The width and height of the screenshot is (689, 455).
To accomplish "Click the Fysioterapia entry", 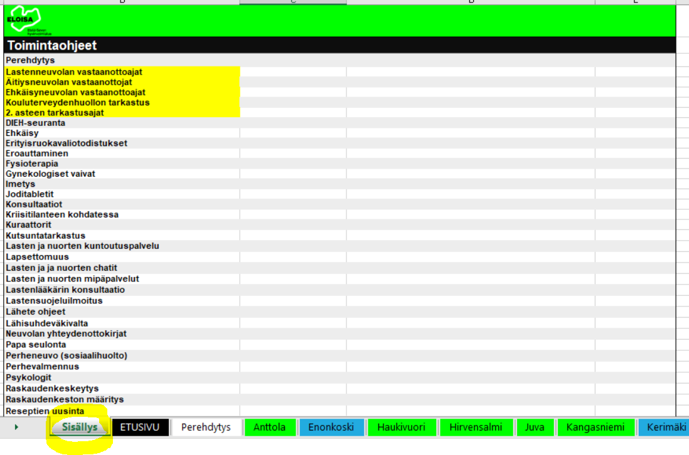I will tap(31, 163).
